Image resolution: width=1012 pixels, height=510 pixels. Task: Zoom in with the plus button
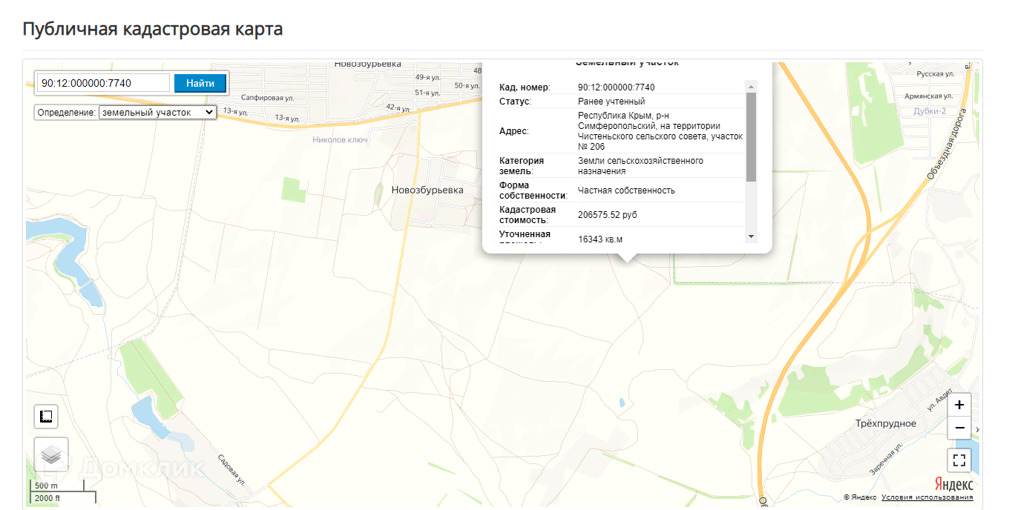click(x=959, y=405)
